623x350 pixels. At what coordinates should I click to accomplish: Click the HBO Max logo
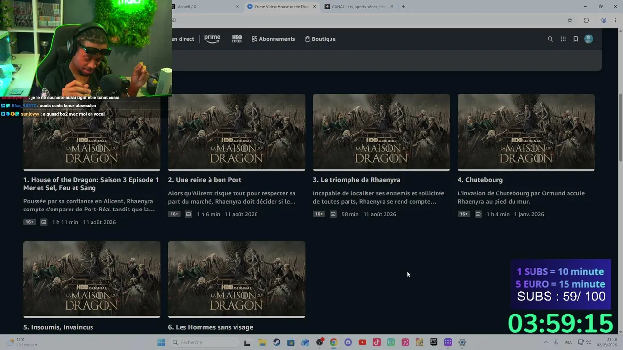237,39
